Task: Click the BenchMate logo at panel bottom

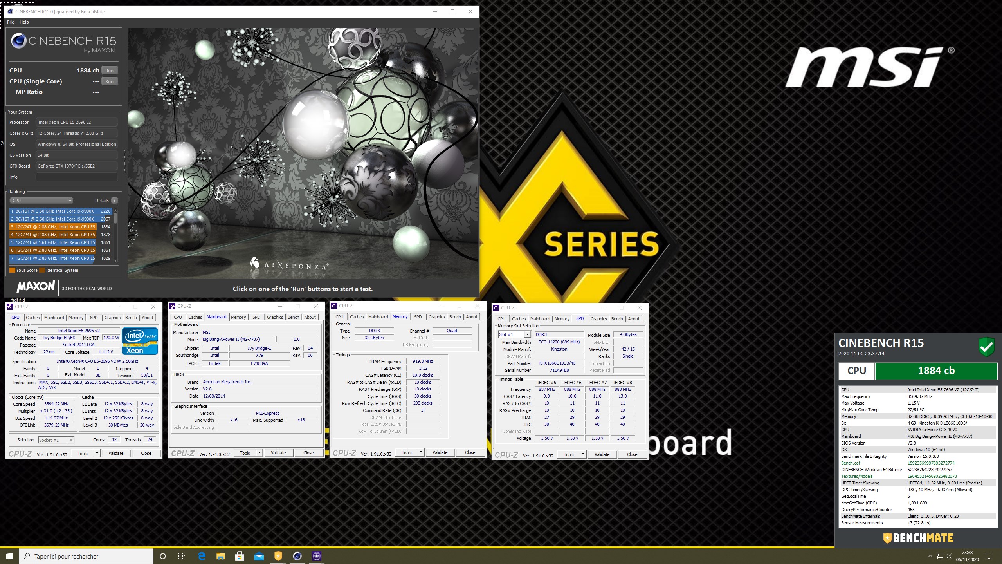Action: click(918, 538)
